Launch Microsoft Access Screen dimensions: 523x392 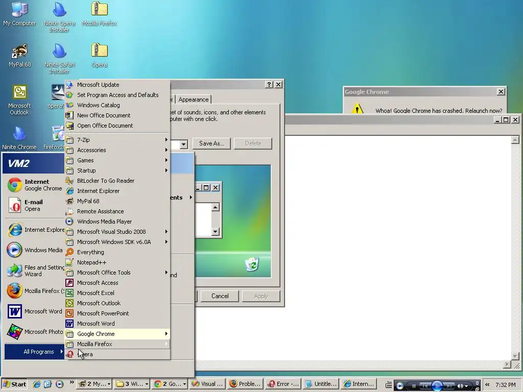(117, 283)
